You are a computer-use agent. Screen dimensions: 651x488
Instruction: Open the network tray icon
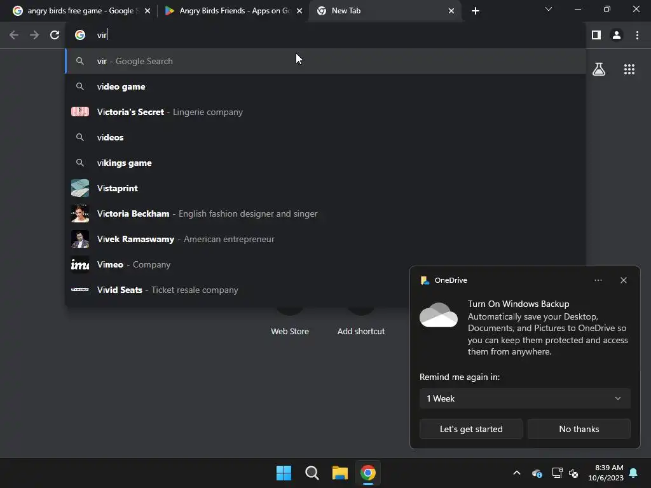pyautogui.click(x=557, y=473)
